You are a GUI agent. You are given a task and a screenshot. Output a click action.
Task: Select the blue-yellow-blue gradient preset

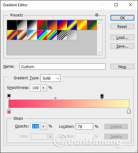point(72,25)
